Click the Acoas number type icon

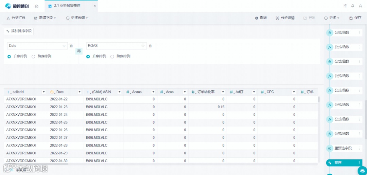[x=128, y=92]
